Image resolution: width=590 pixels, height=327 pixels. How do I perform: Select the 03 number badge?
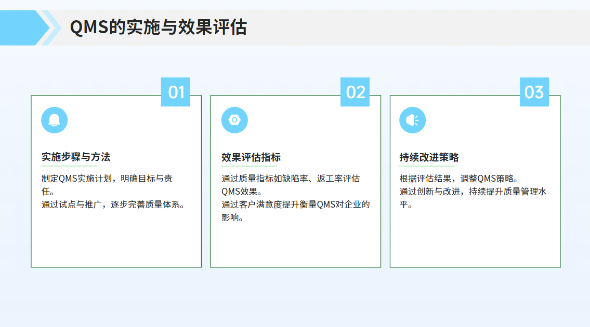pos(534,92)
